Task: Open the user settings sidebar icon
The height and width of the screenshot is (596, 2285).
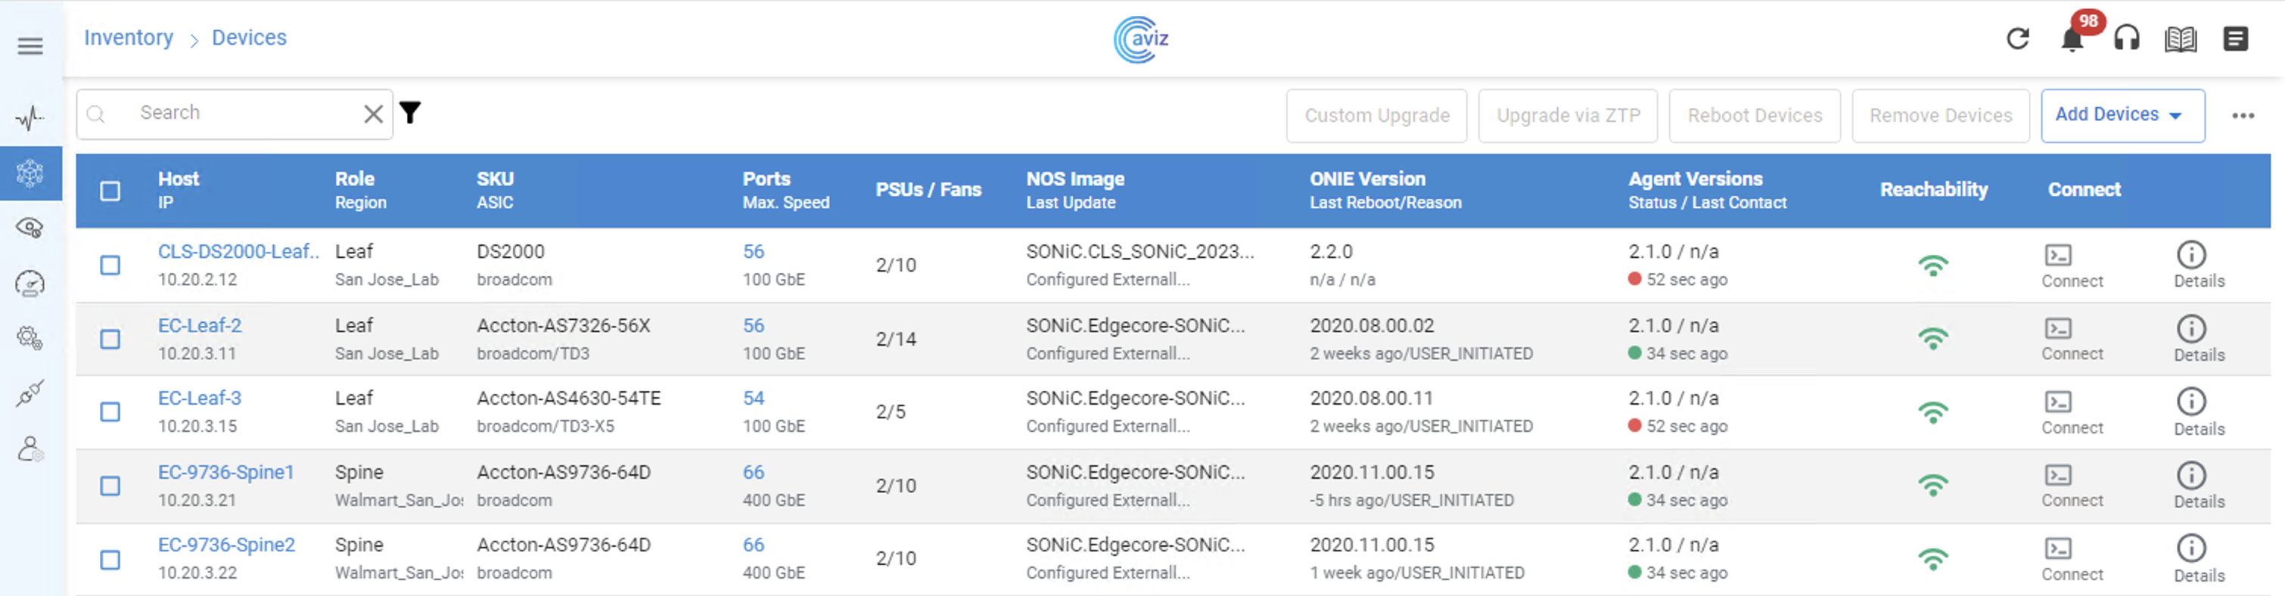Action: pos(30,450)
